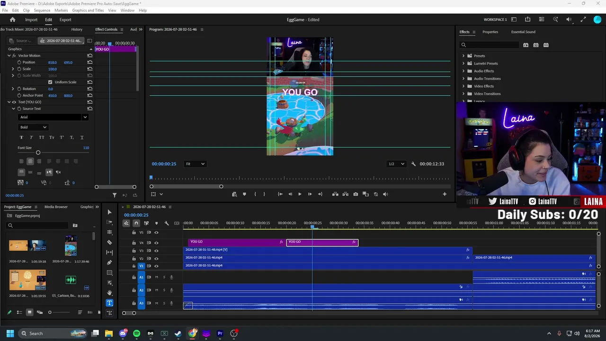This screenshot has height=341, width=606.
Task: Switch to the Essential Sound tab
Action: (x=523, y=32)
